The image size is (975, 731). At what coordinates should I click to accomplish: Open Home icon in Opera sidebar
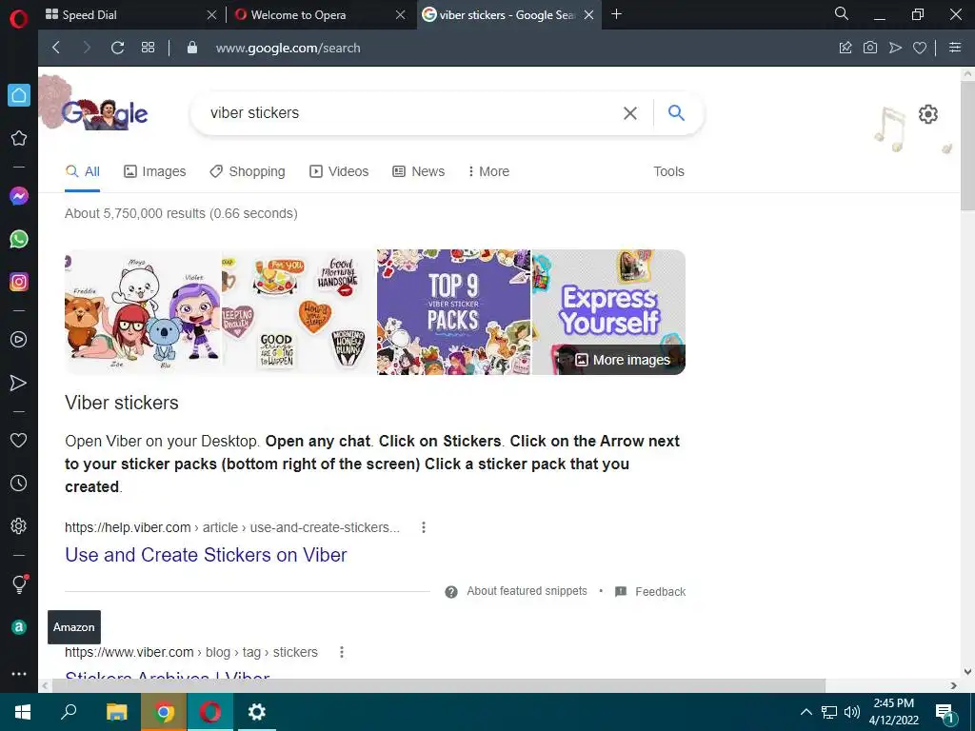tap(19, 95)
